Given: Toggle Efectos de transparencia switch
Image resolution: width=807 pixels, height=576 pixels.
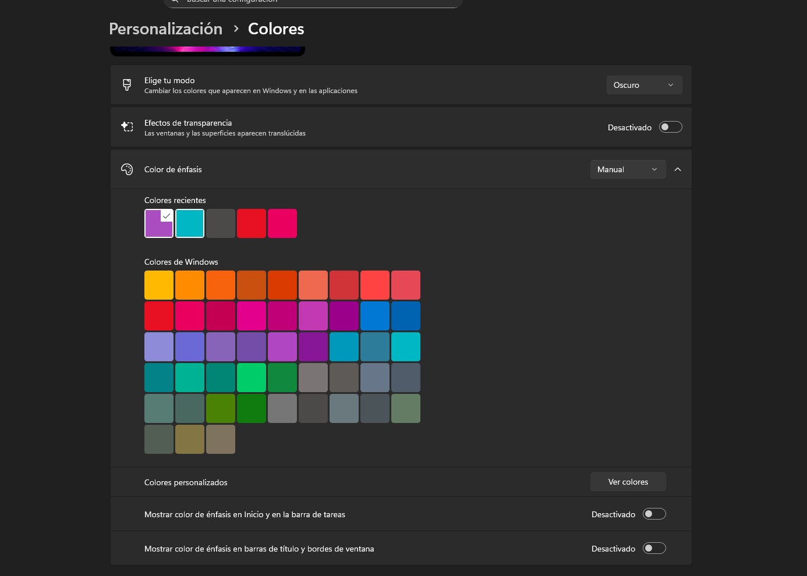Looking at the screenshot, I should [670, 127].
